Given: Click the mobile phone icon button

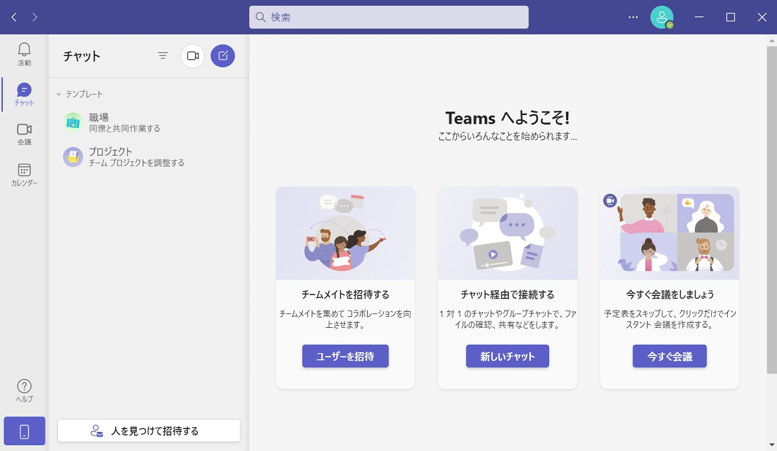Looking at the screenshot, I should coord(24,431).
